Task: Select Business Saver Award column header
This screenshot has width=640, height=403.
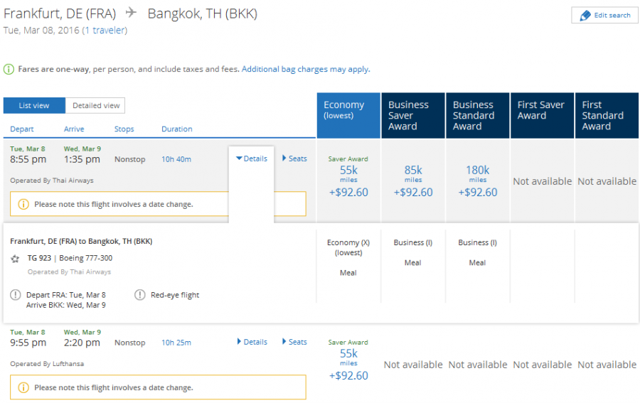Action: (x=412, y=115)
